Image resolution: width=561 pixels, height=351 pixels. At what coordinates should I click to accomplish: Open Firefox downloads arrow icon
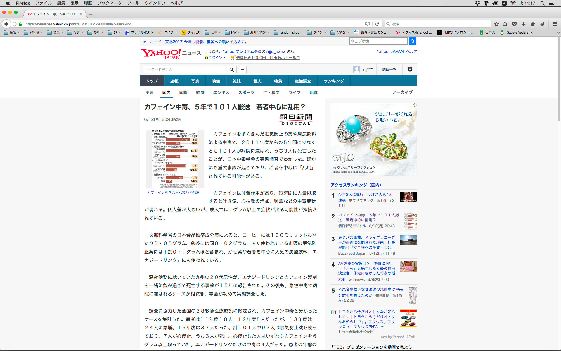pyautogui.click(x=524, y=24)
